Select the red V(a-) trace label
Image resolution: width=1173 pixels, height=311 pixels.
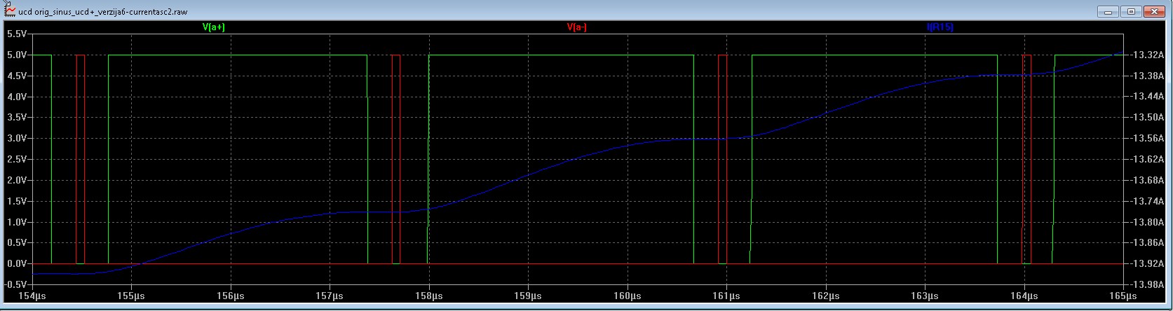(577, 27)
